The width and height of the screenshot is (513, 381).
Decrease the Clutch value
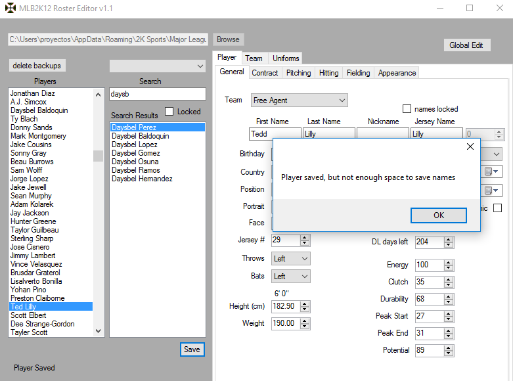pos(449,285)
